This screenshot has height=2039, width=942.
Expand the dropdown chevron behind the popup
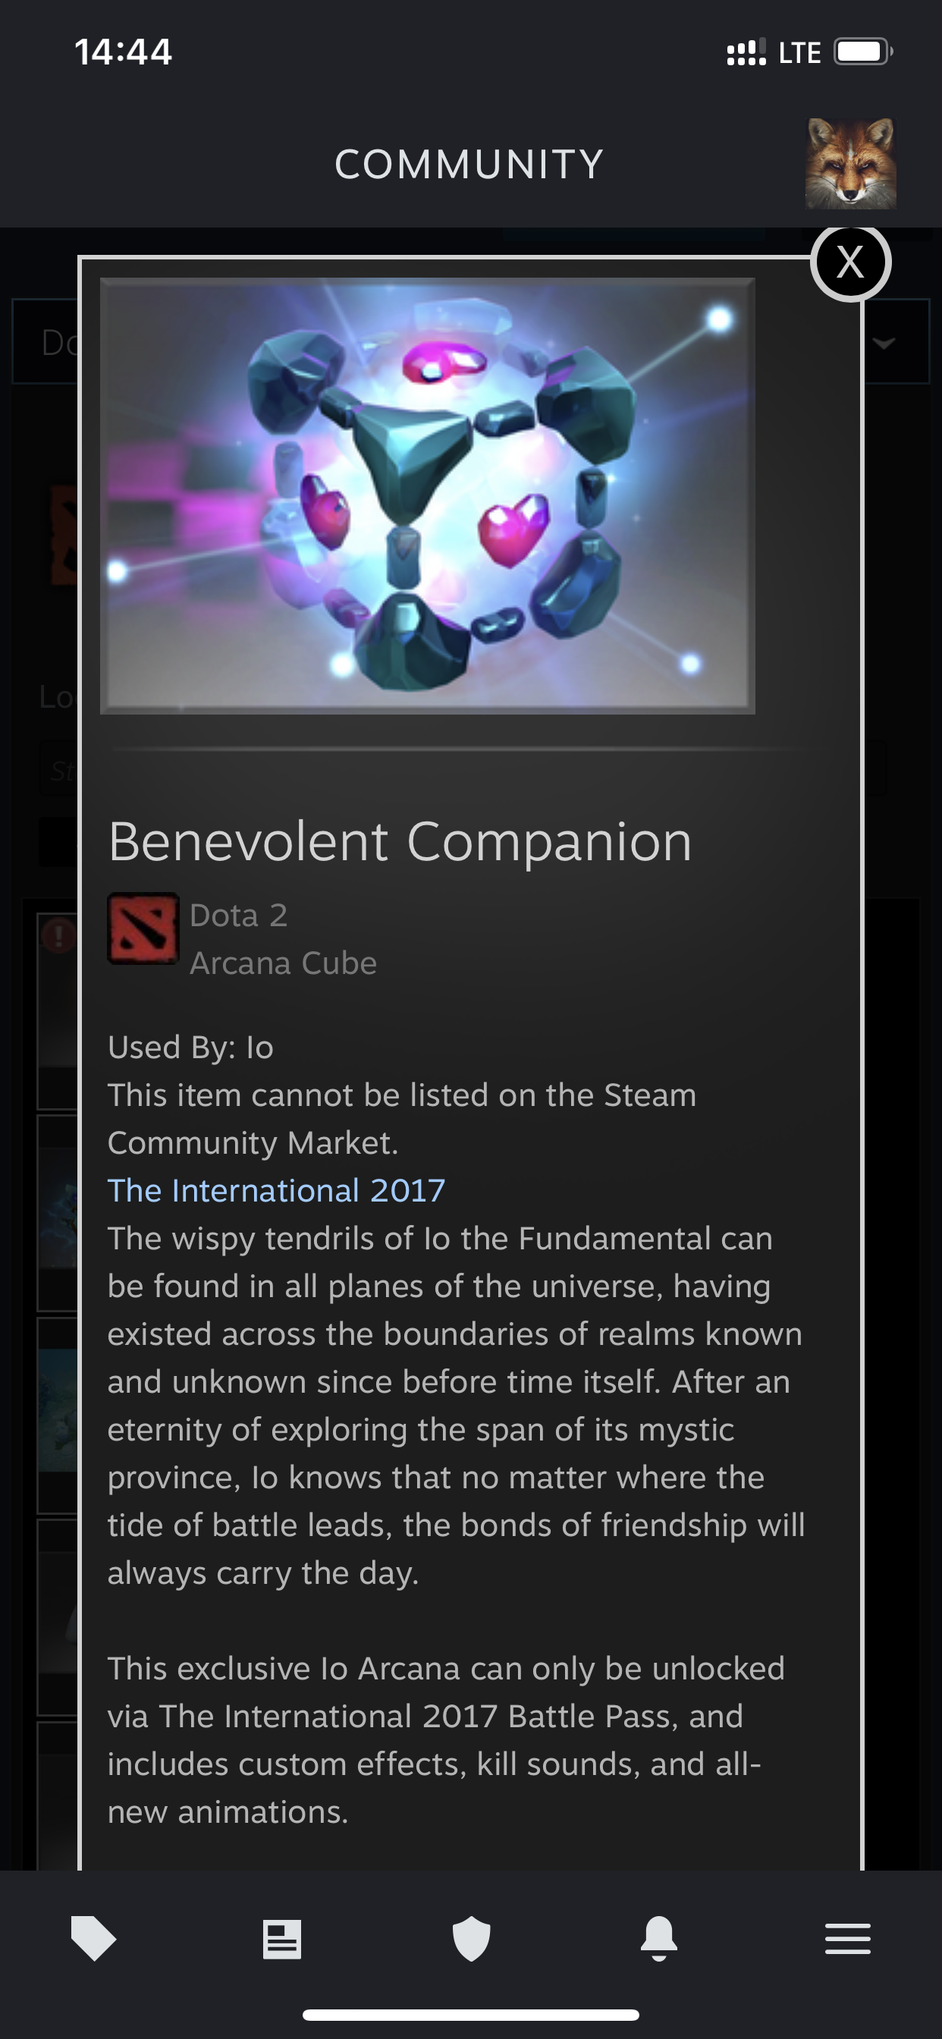pyautogui.click(x=884, y=343)
